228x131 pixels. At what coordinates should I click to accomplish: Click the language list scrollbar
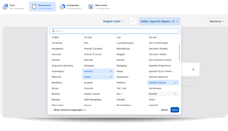click(179, 53)
